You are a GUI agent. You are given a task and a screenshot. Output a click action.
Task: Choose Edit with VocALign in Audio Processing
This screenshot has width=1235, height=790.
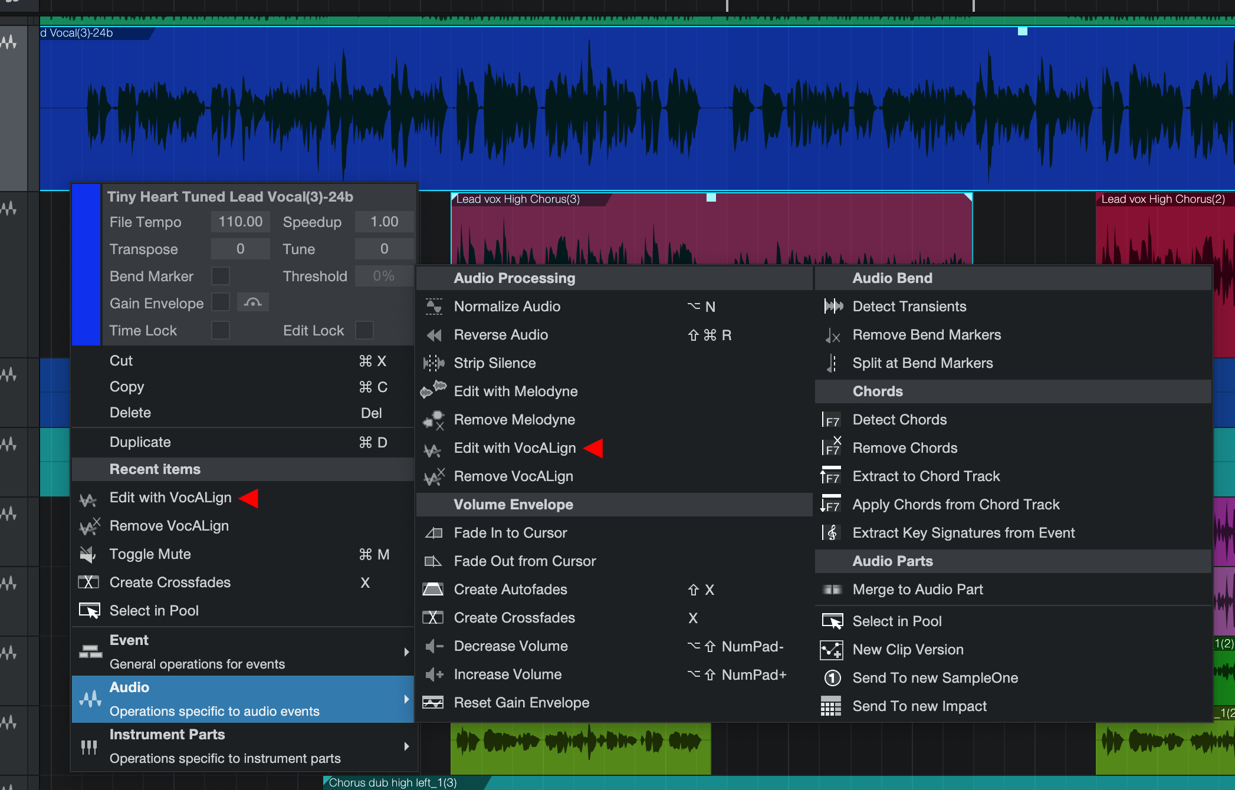tap(514, 448)
